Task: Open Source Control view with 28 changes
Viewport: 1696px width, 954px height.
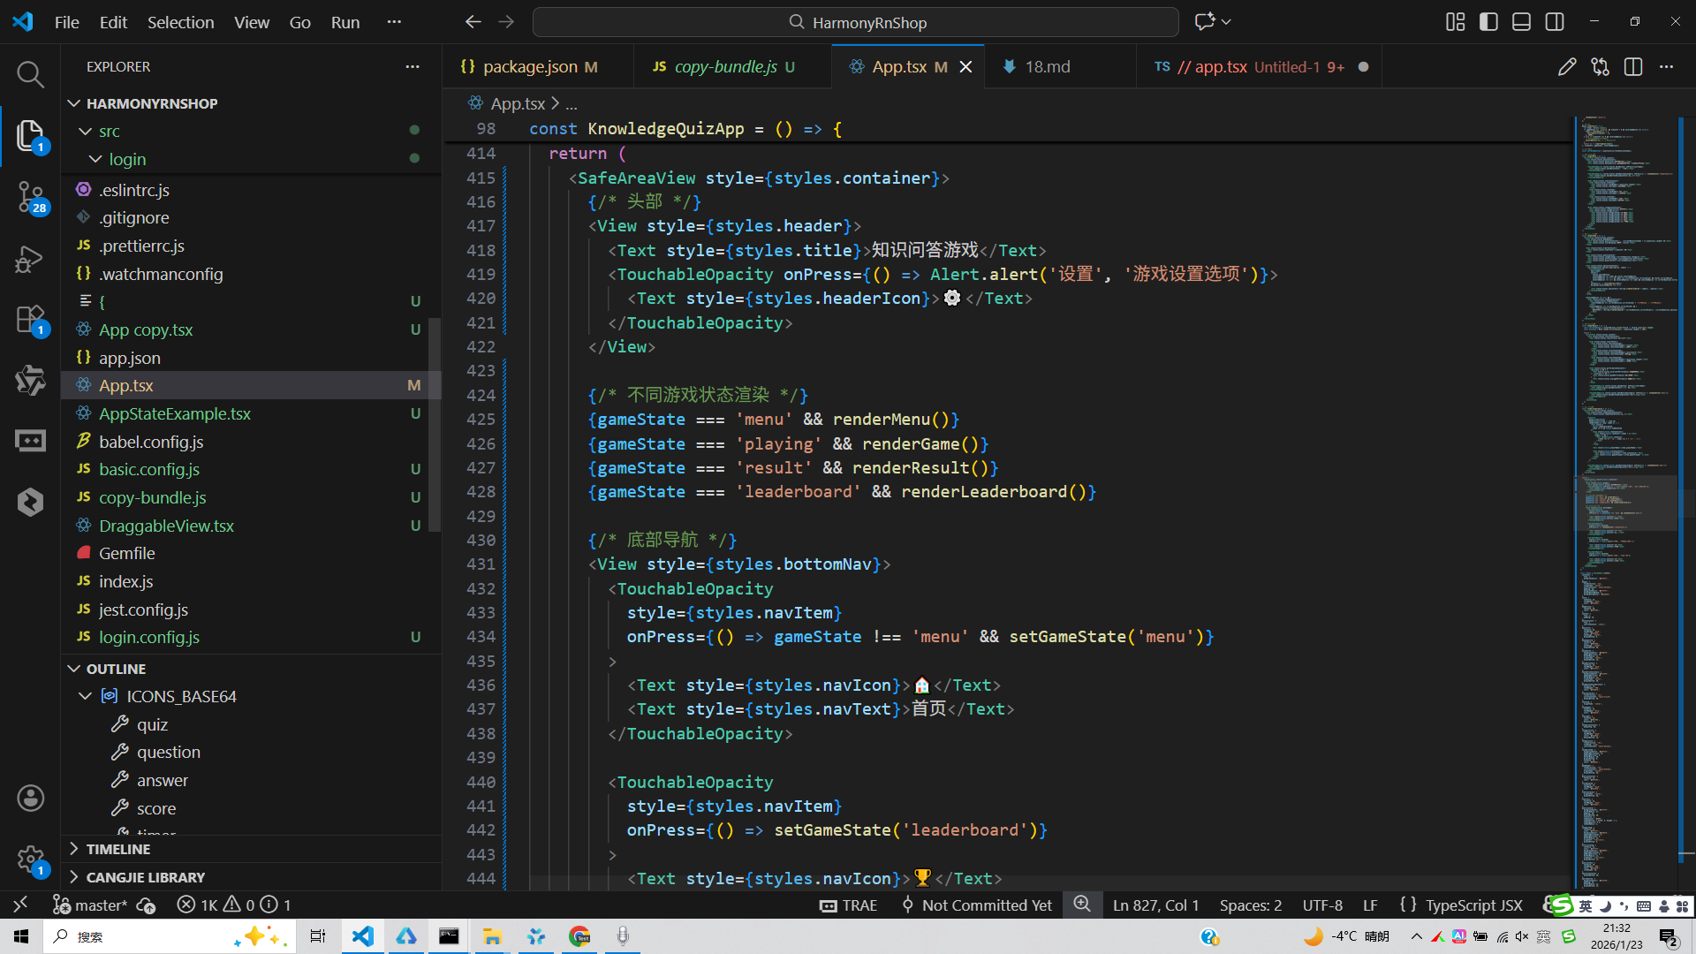Action: point(30,196)
